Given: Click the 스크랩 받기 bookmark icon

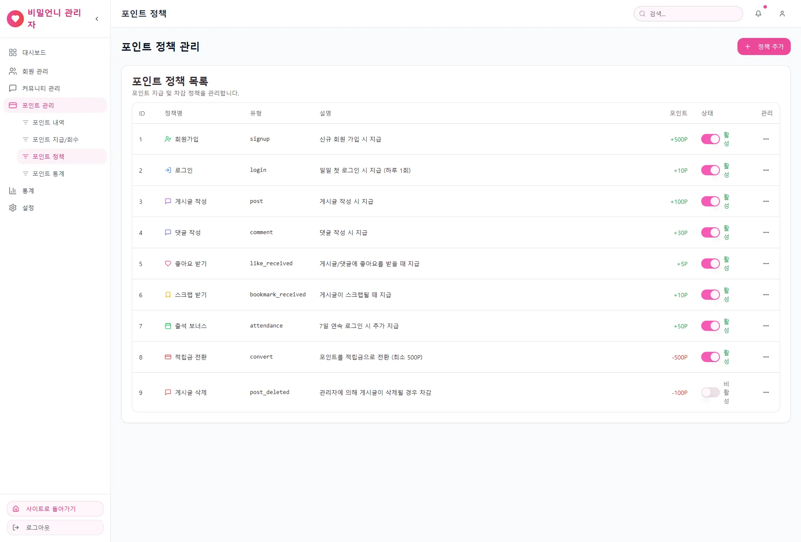Looking at the screenshot, I should [x=168, y=295].
